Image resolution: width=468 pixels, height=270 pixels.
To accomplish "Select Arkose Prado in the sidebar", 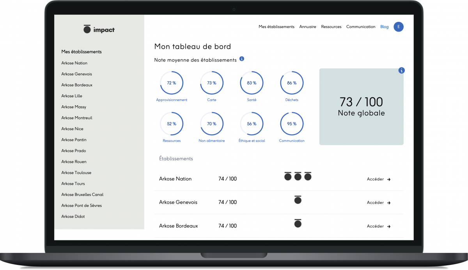I will 74,150.
